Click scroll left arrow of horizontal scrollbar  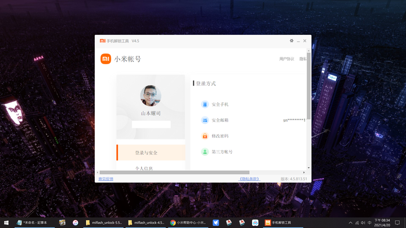tap(98, 172)
